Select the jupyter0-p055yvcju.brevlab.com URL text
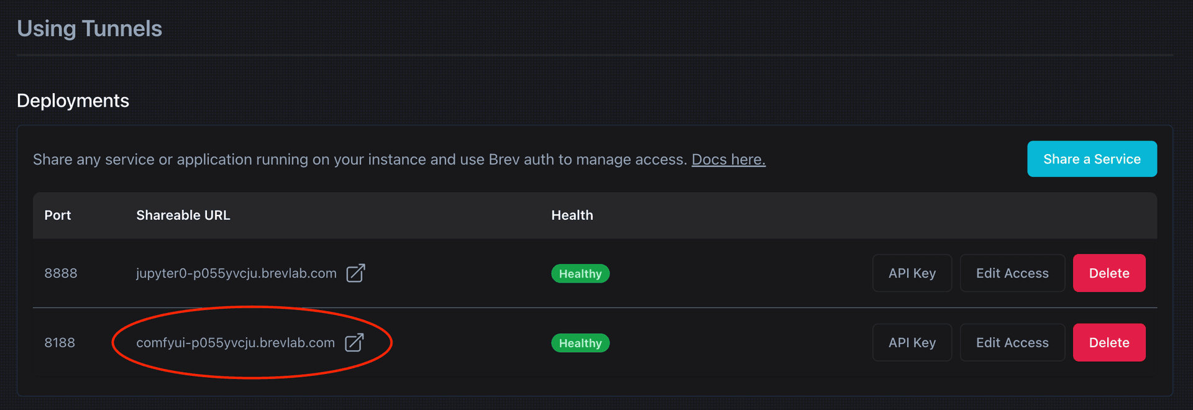The image size is (1193, 410). coord(236,273)
